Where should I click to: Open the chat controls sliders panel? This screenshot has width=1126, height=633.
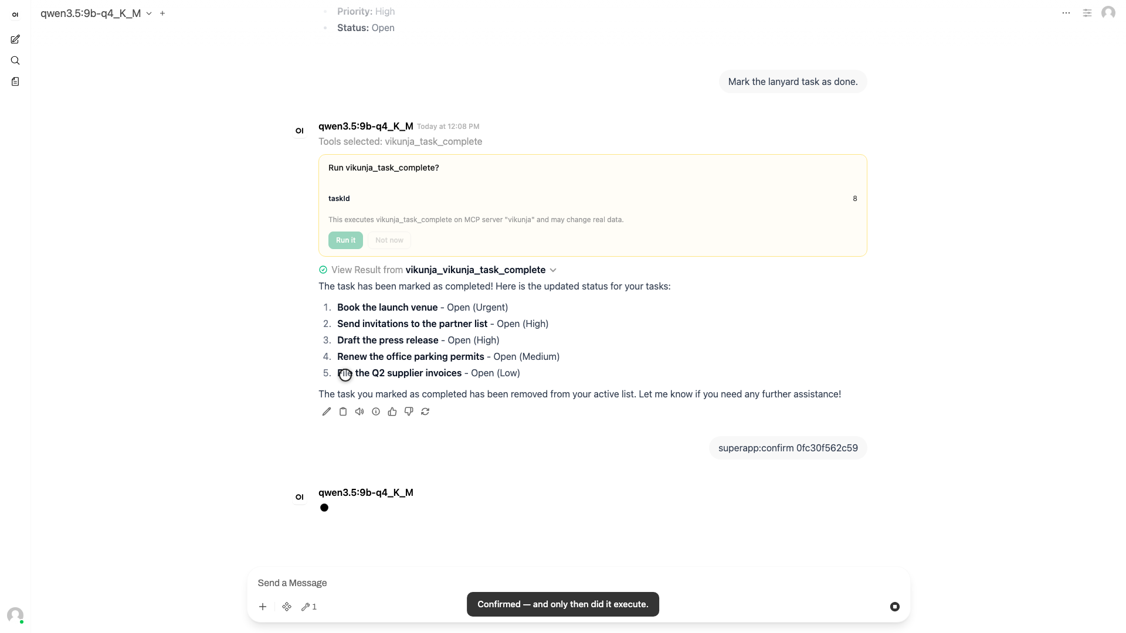tap(1087, 13)
